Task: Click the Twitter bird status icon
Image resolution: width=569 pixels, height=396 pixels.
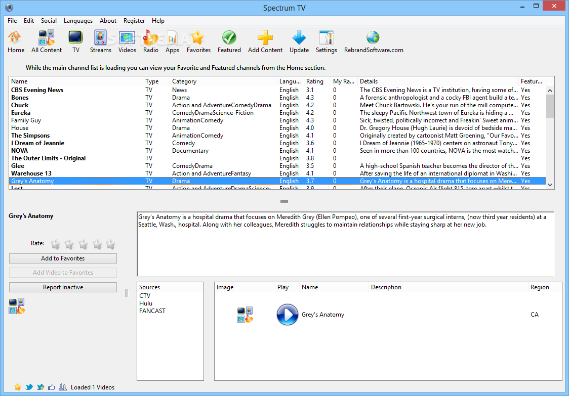Action: [x=29, y=387]
